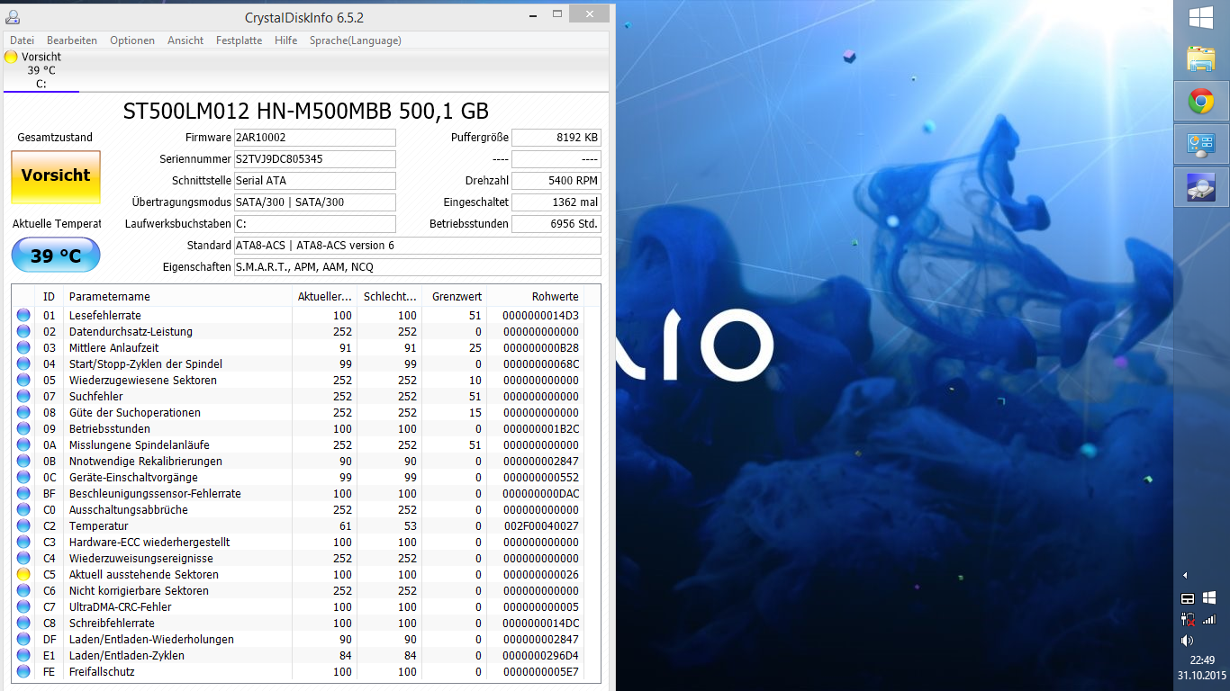Click status icon for Nicht korrigierbare Sektoren
Image resolution: width=1230 pixels, height=691 pixels.
coord(23,591)
